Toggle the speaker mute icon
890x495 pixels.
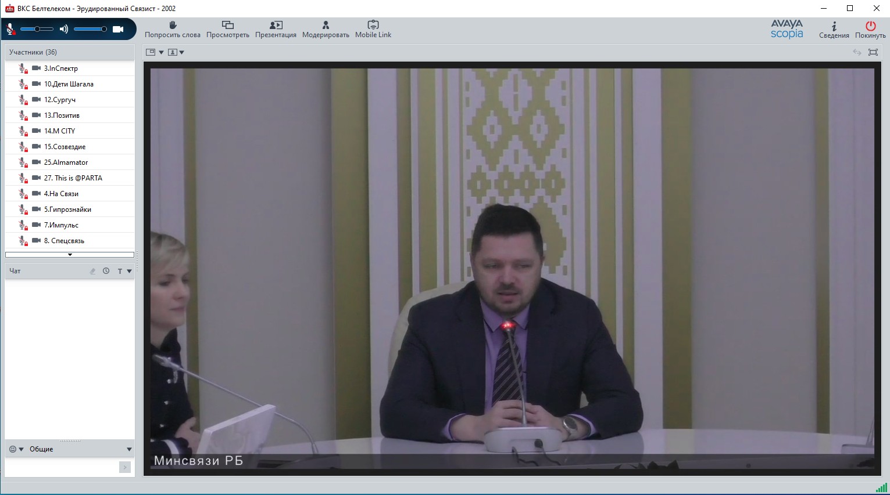(x=63, y=29)
